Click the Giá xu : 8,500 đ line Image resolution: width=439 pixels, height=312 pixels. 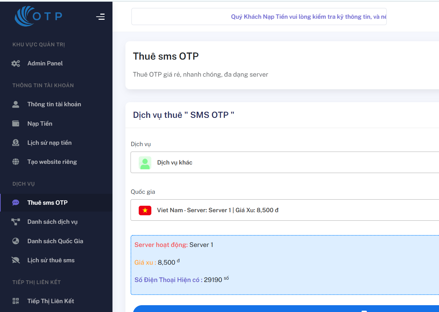click(x=157, y=262)
